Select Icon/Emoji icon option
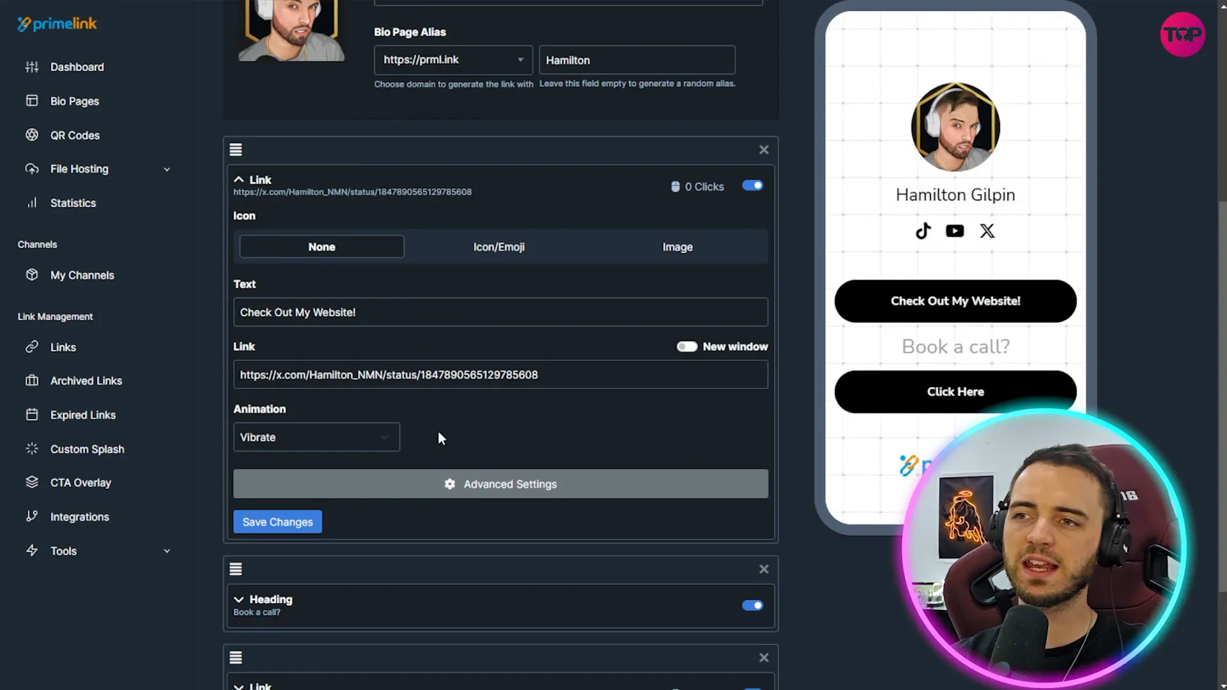Image resolution: width=1227 pixels, height=690 pixels. [499, 247]
